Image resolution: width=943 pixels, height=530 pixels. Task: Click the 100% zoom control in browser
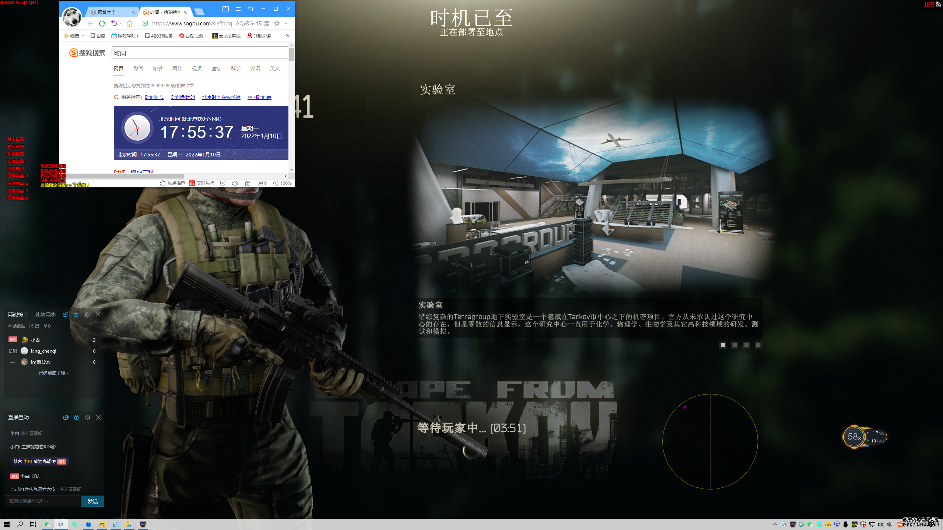283,183
